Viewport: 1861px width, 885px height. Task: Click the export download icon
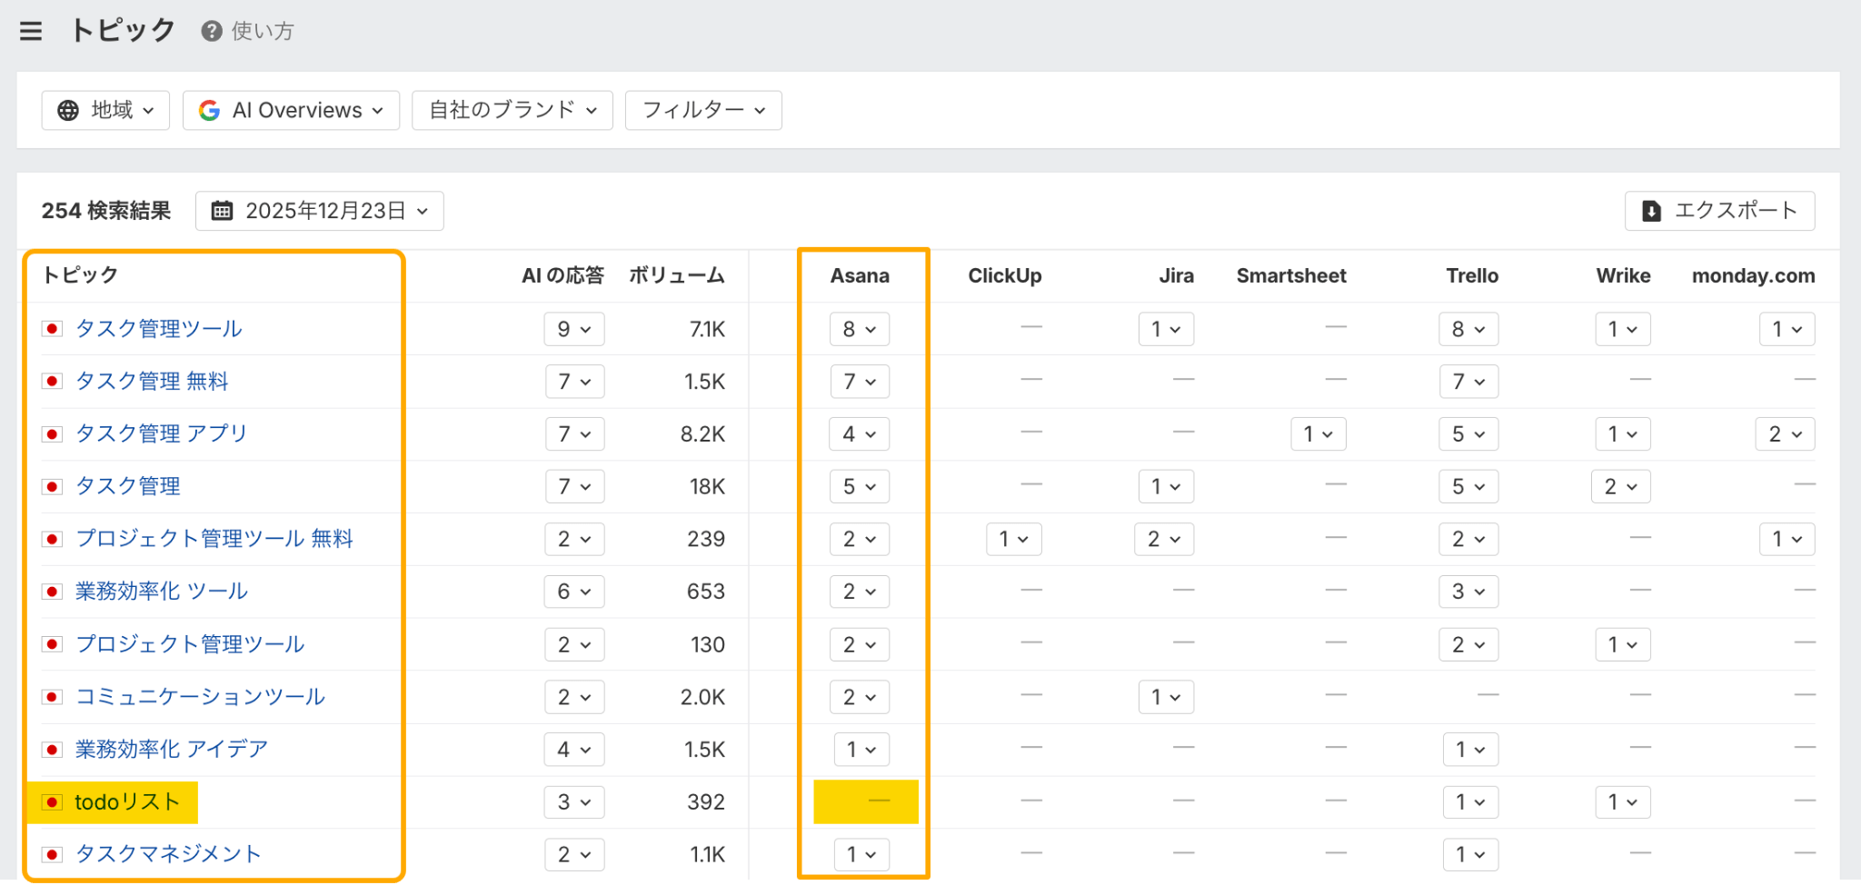[x=1651, y=211]
